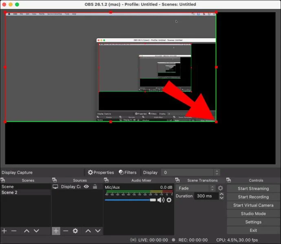
Task: Click the REC: 00:00:00 timer text
Action: [193, 240]
